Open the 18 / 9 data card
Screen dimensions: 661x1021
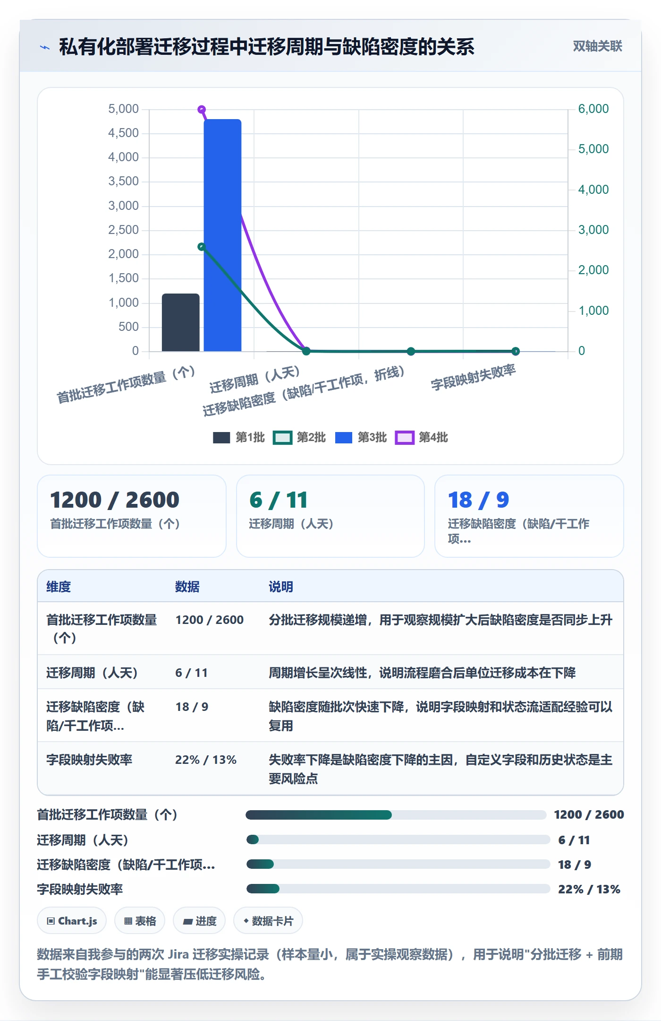529,516
